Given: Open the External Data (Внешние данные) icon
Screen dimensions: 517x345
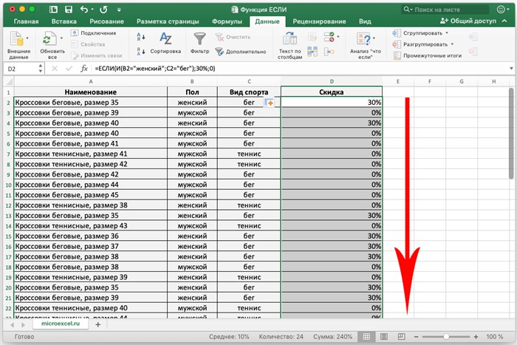Looking at the screenshot, I should (16, 39).
